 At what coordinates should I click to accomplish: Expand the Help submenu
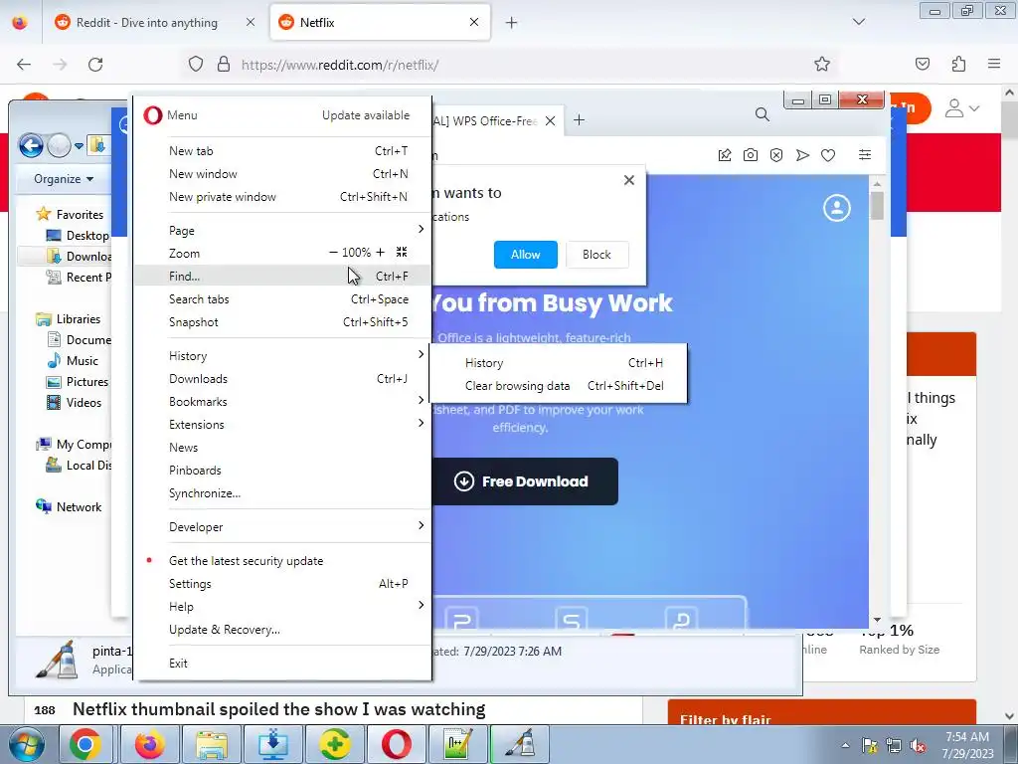click(281, 606)
